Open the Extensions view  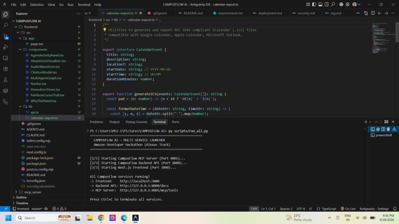[5, 69]
